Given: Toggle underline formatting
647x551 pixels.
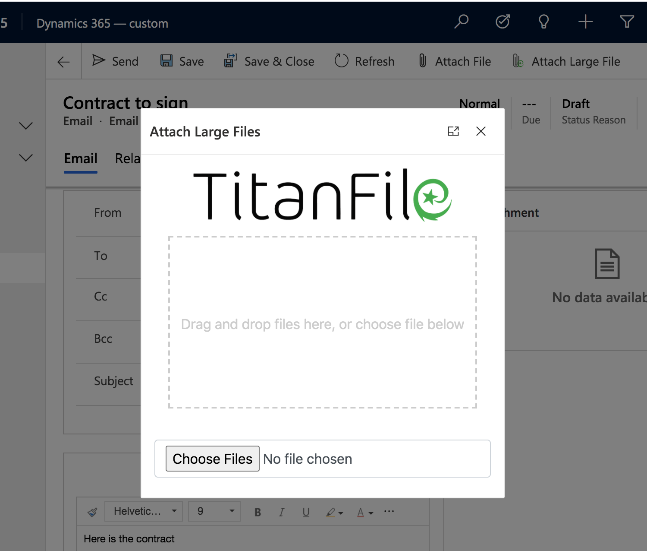Looking at the screenshot, I should [x=306, y=512].
